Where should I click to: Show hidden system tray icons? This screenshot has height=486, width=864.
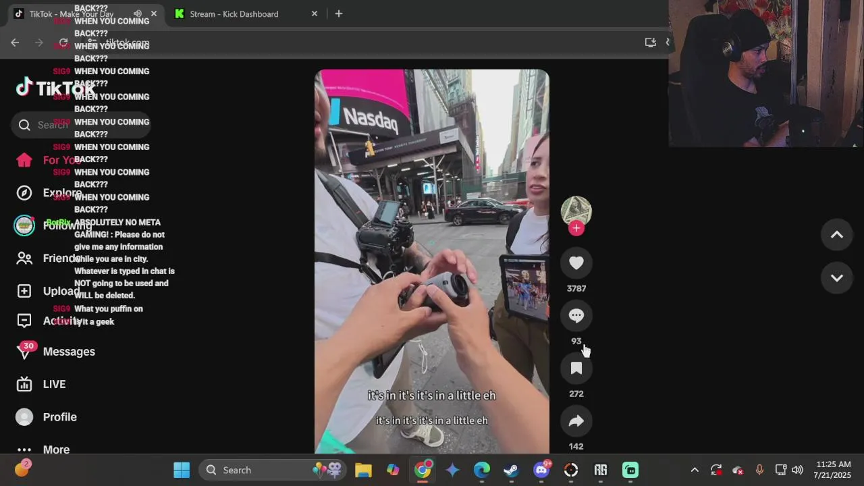tap(695, 470)
